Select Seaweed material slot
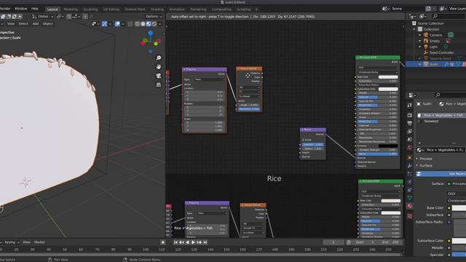This screenshot has height=262, width=466. click(x=431, y=121)
